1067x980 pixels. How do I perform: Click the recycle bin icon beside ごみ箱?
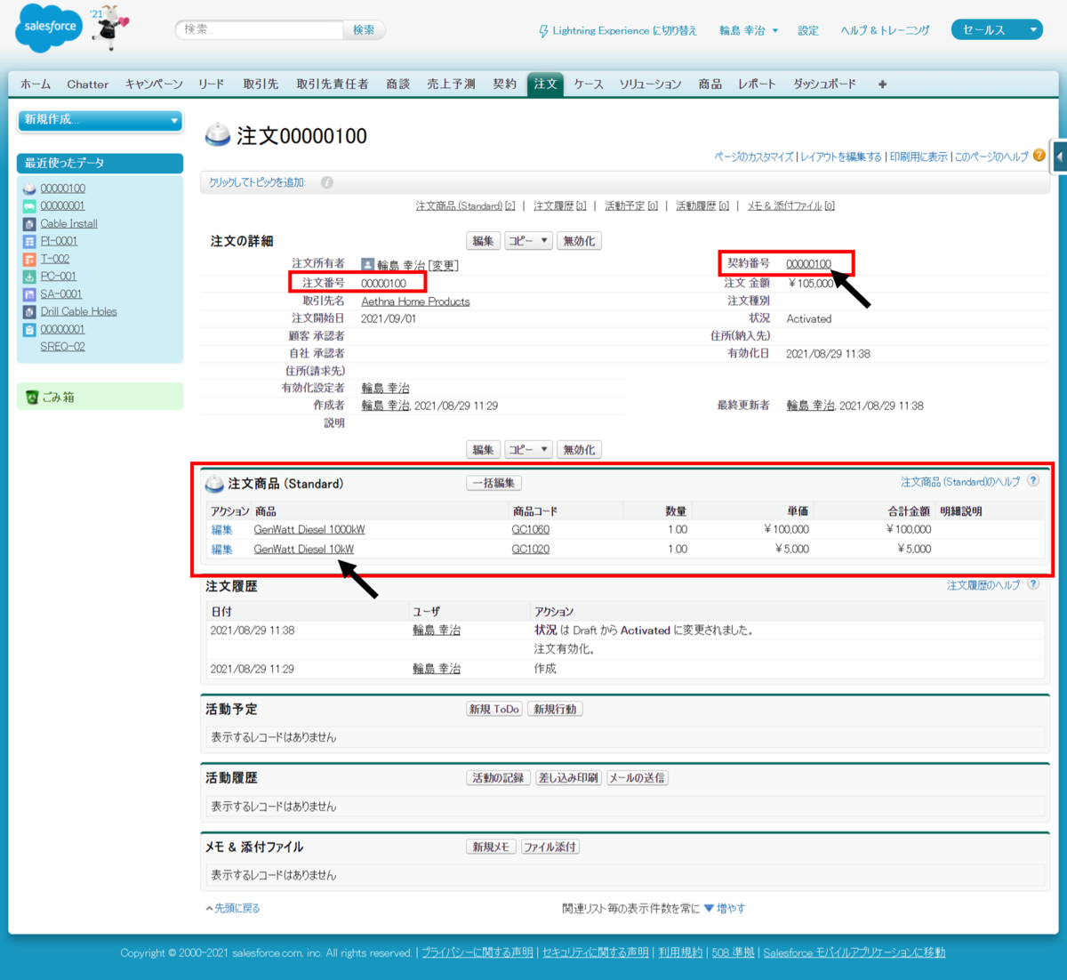tap(32, 398)
